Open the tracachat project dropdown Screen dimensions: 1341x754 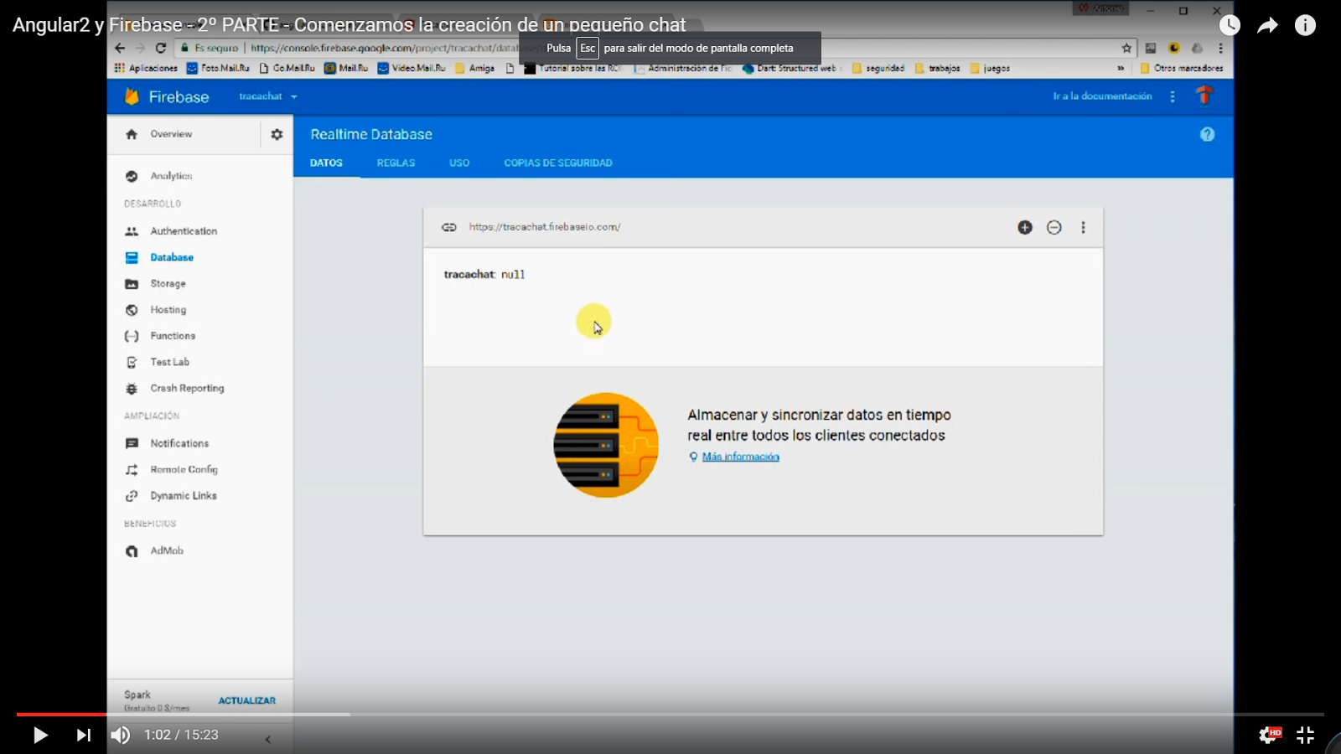[x=267, y=96]
